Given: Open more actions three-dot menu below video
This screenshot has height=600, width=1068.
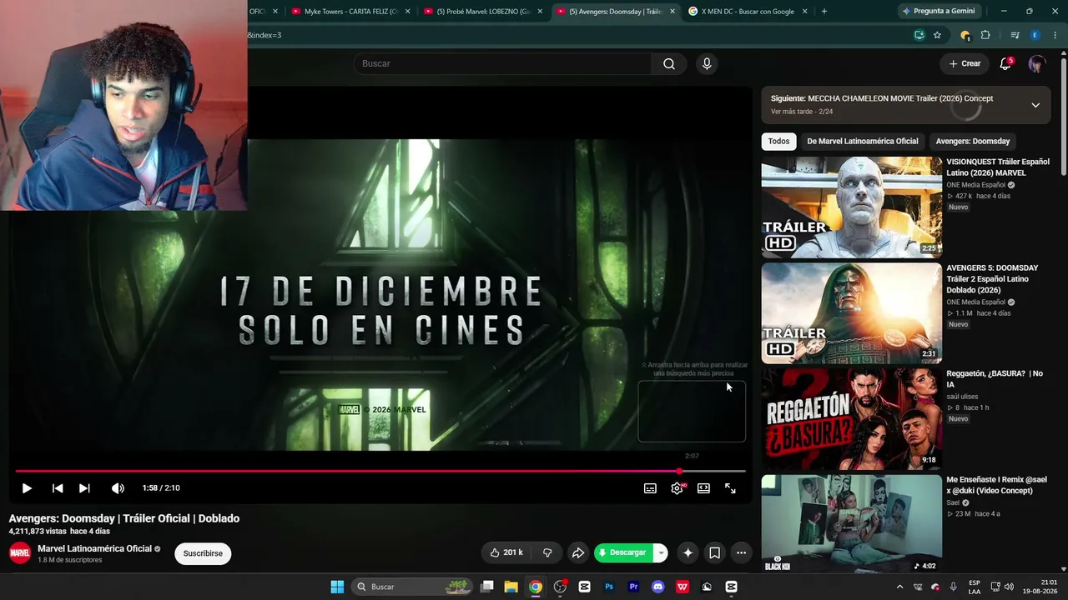Looking at the screenshot, I should pos(741,552).
